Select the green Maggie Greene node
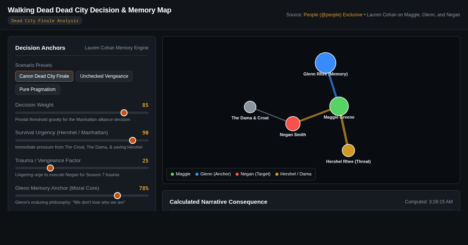 (x=339, y=106)
